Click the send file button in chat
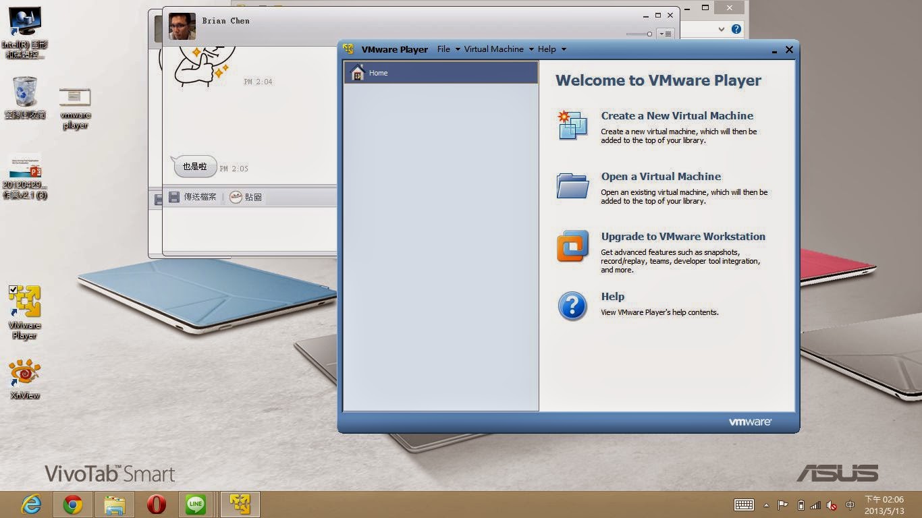The width and height of the screenshot is (922, 518). pyautogui.click(x=192, y=197)
